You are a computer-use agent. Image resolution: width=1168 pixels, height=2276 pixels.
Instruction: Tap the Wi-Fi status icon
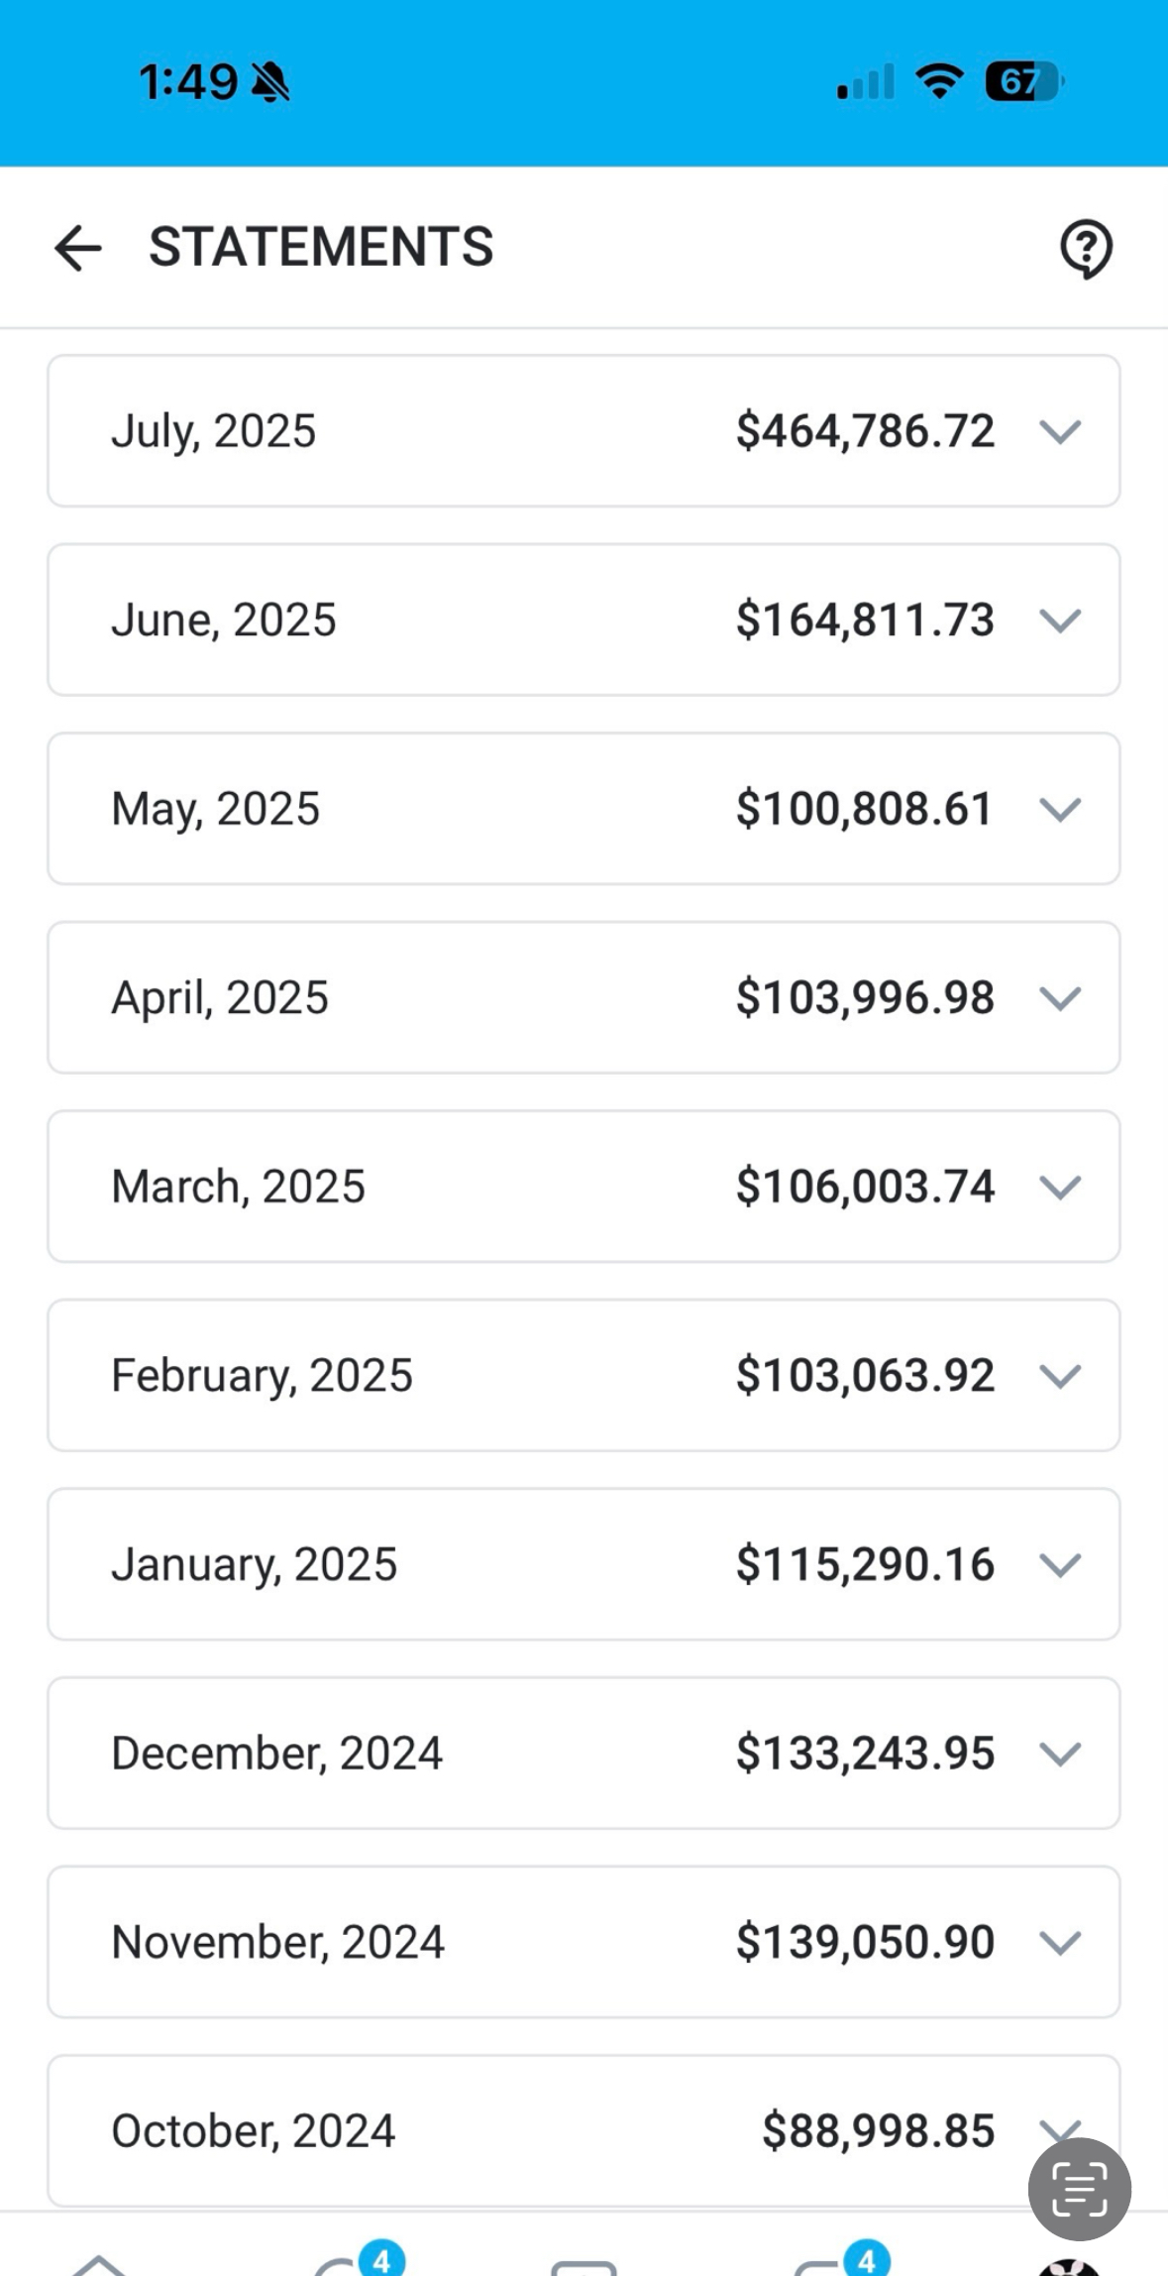[x=939, y=81]
